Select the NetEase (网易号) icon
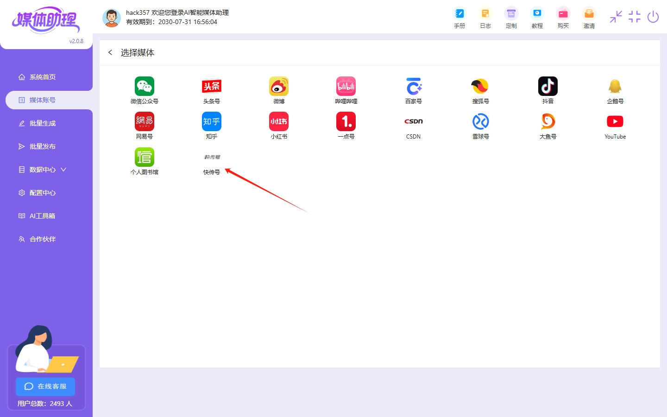 tap(145, 121)
